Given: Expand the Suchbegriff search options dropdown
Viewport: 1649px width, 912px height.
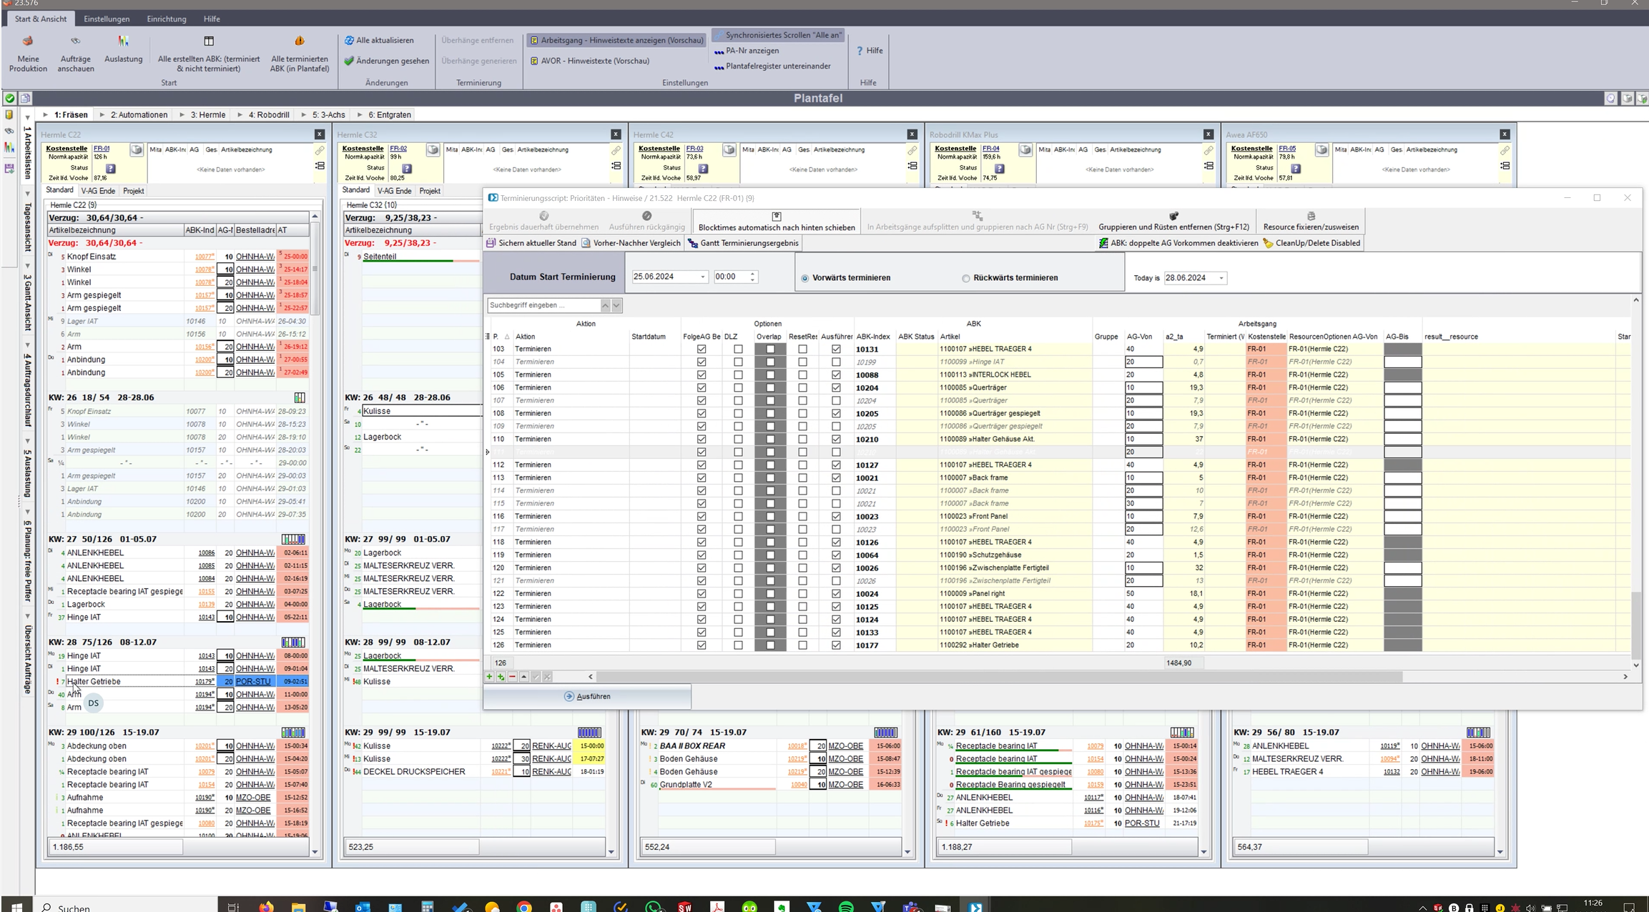Looking at the screenshot, I should click(x=616, y=306).
